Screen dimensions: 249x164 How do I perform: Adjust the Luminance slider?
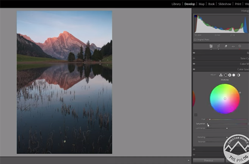point(227,128)
